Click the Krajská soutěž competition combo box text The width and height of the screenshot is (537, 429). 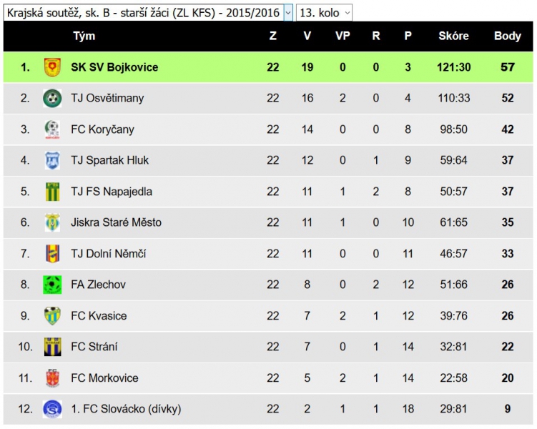144,13
